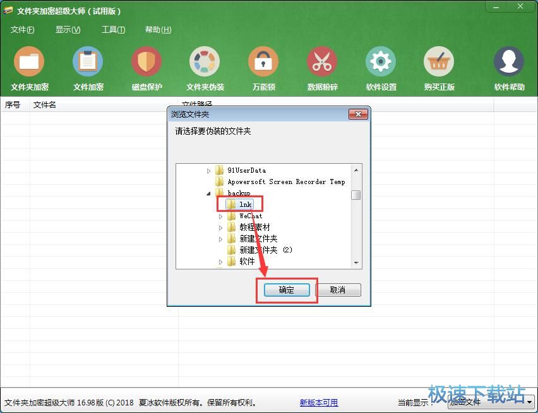
Task: Click the app logo in title bar
Action: point(8,11)
